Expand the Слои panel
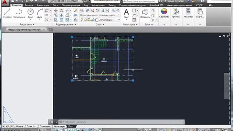This screenshot has width=233, height=131. (x=100, y=24)
